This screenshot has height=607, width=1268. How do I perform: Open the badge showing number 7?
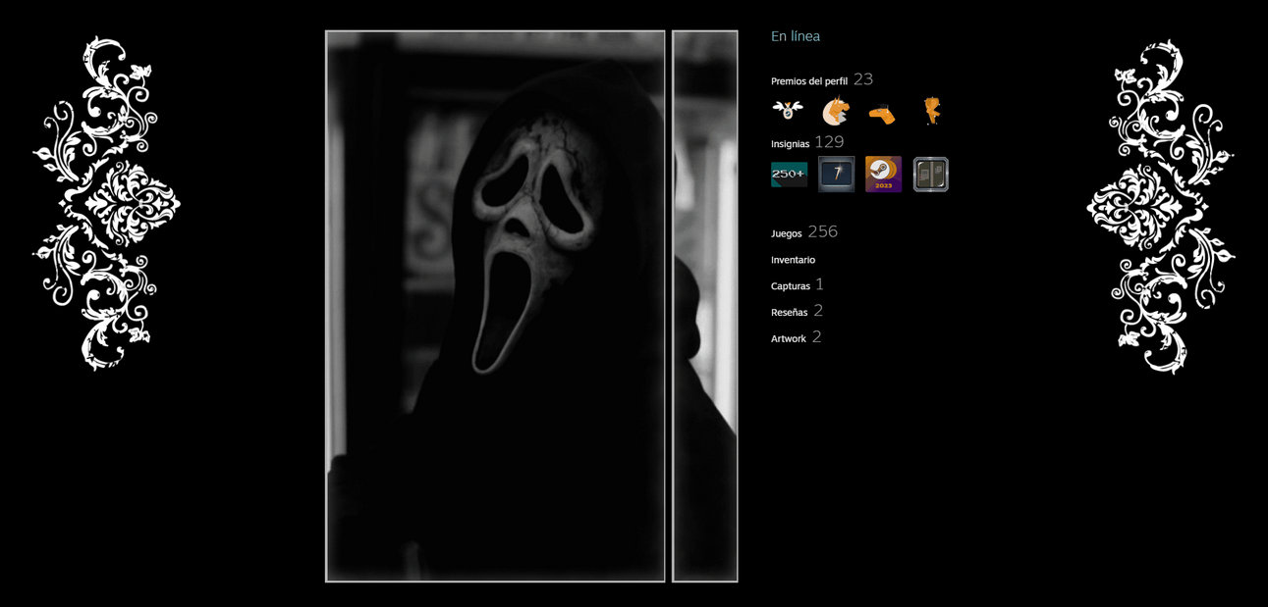pyautogui.click(x=836, y=175)
